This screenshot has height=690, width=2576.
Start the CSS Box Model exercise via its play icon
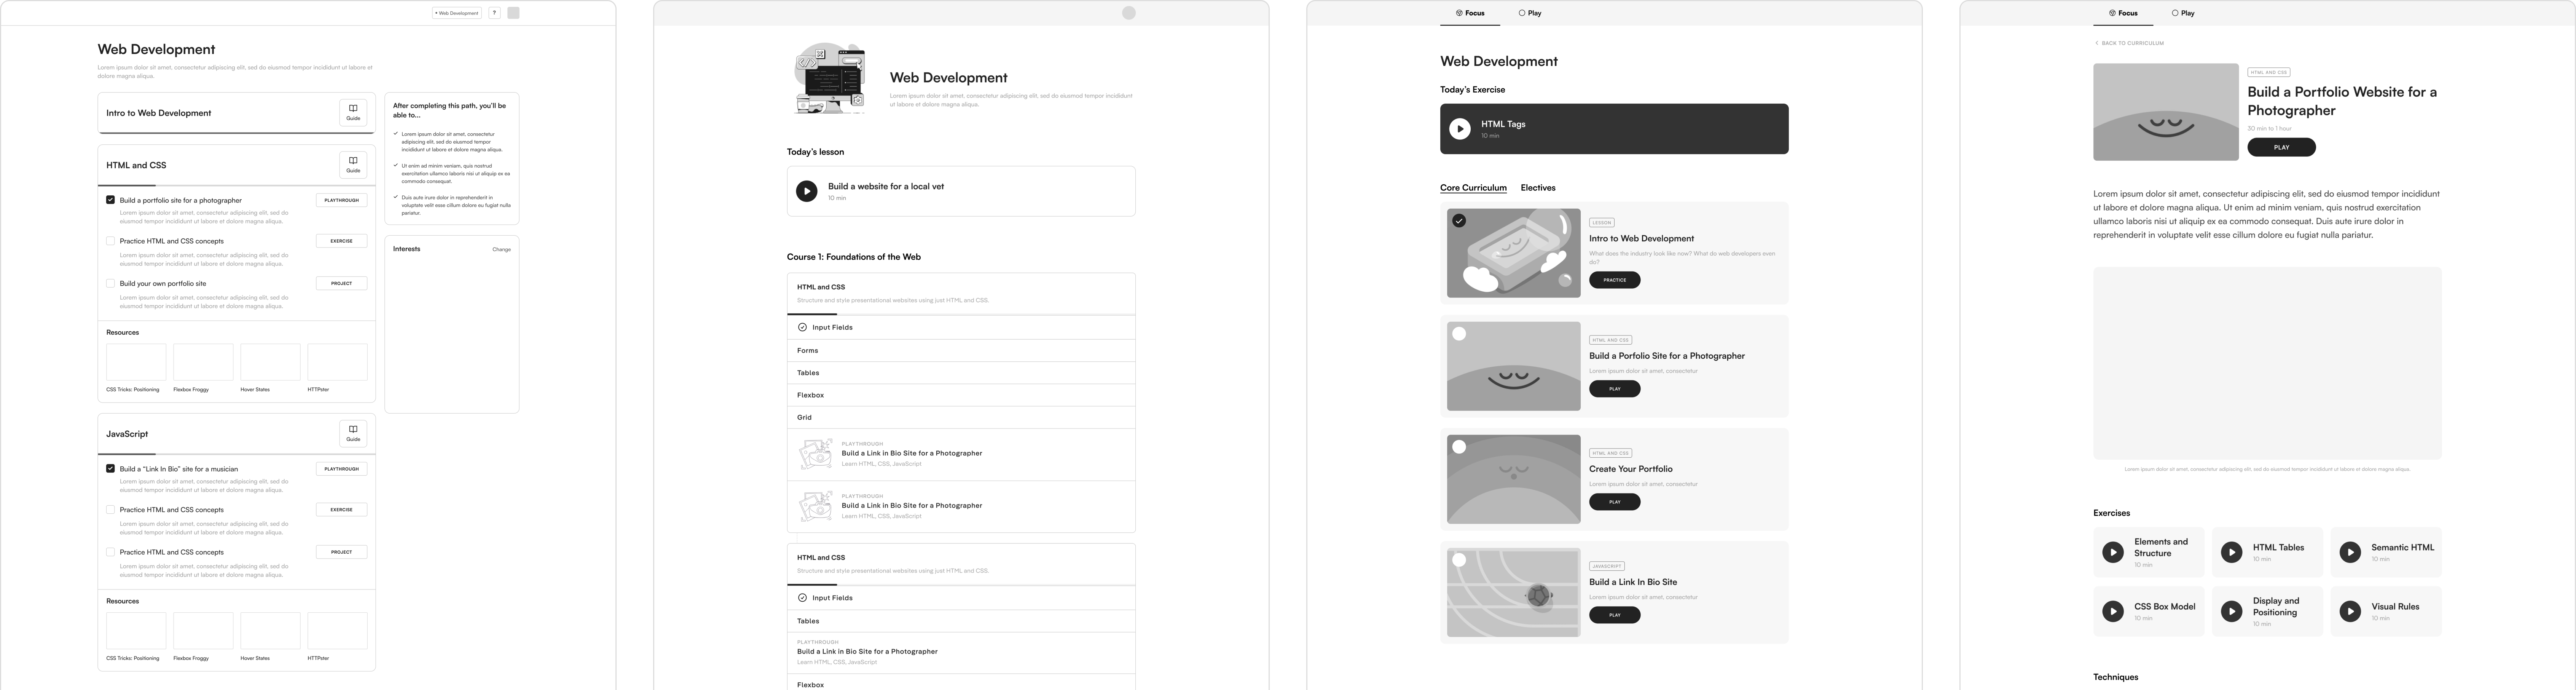click(x=2113, y=611)
